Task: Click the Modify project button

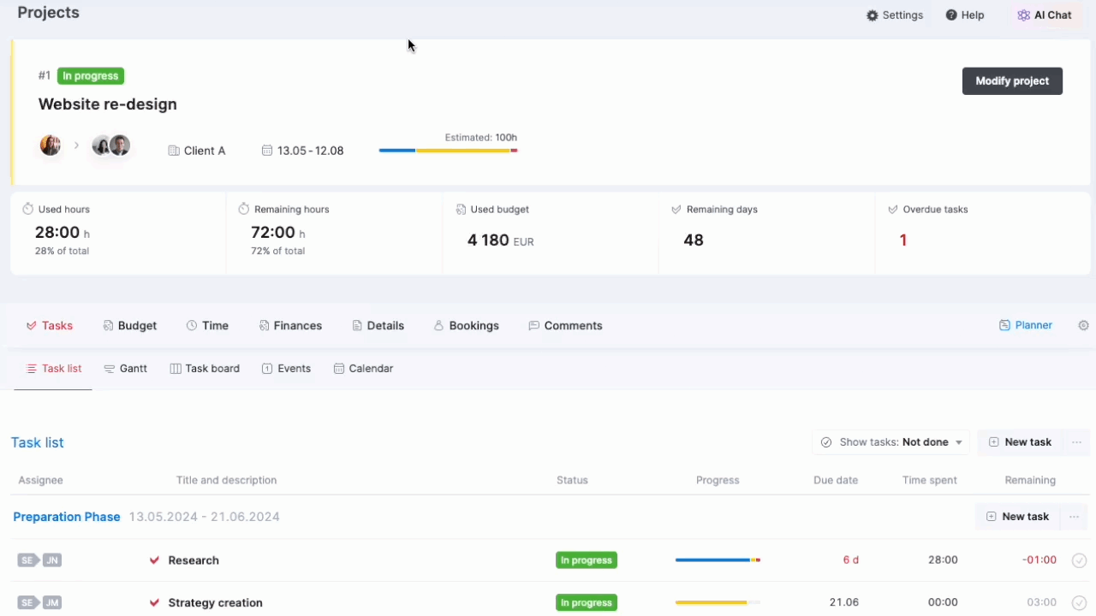Action: pyautogui.click(x=1012, y=81)
